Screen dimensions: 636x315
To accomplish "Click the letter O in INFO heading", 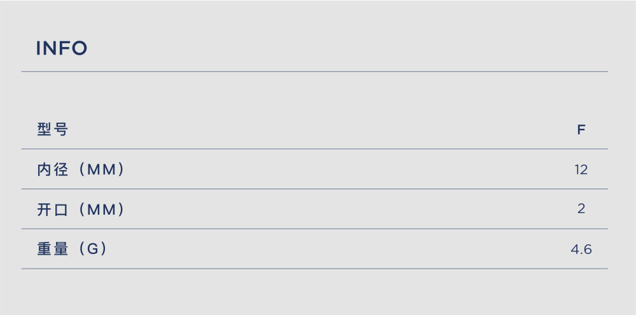I will 80,48.
